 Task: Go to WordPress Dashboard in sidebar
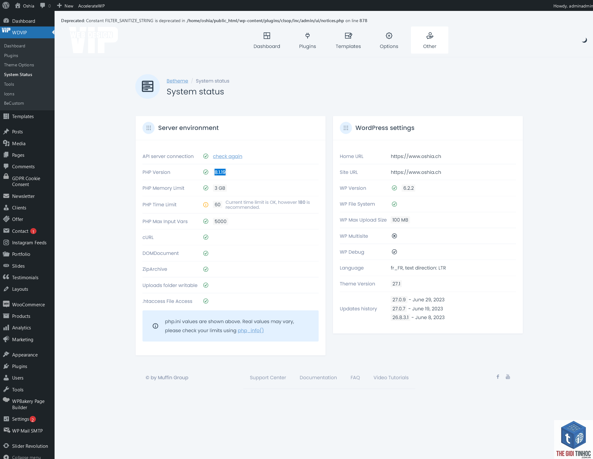pos(27,21)
